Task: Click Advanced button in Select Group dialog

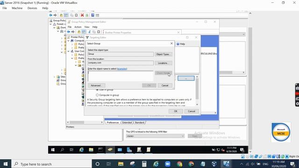Action: [x=97, y=85]
